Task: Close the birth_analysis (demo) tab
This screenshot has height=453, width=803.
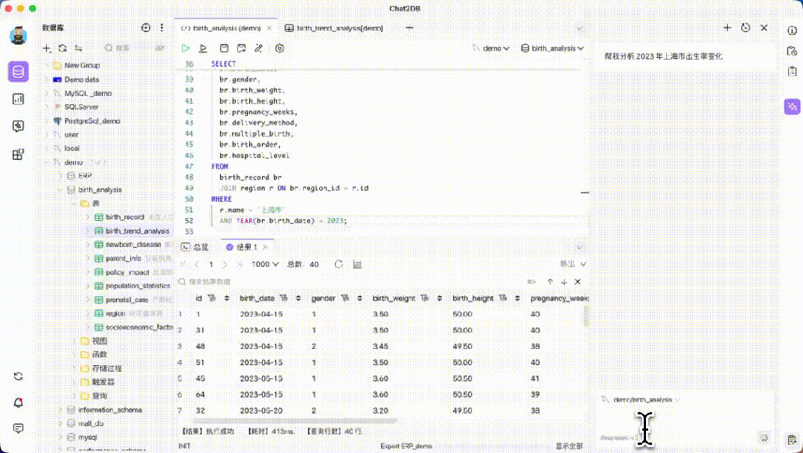Action: click(x=269, y=28)
